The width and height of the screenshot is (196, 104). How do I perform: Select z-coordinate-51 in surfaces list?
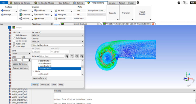[x=45, y=61]
